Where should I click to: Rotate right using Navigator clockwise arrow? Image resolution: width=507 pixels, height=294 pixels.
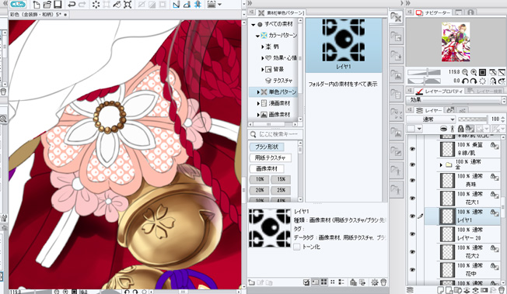(474, 81)
